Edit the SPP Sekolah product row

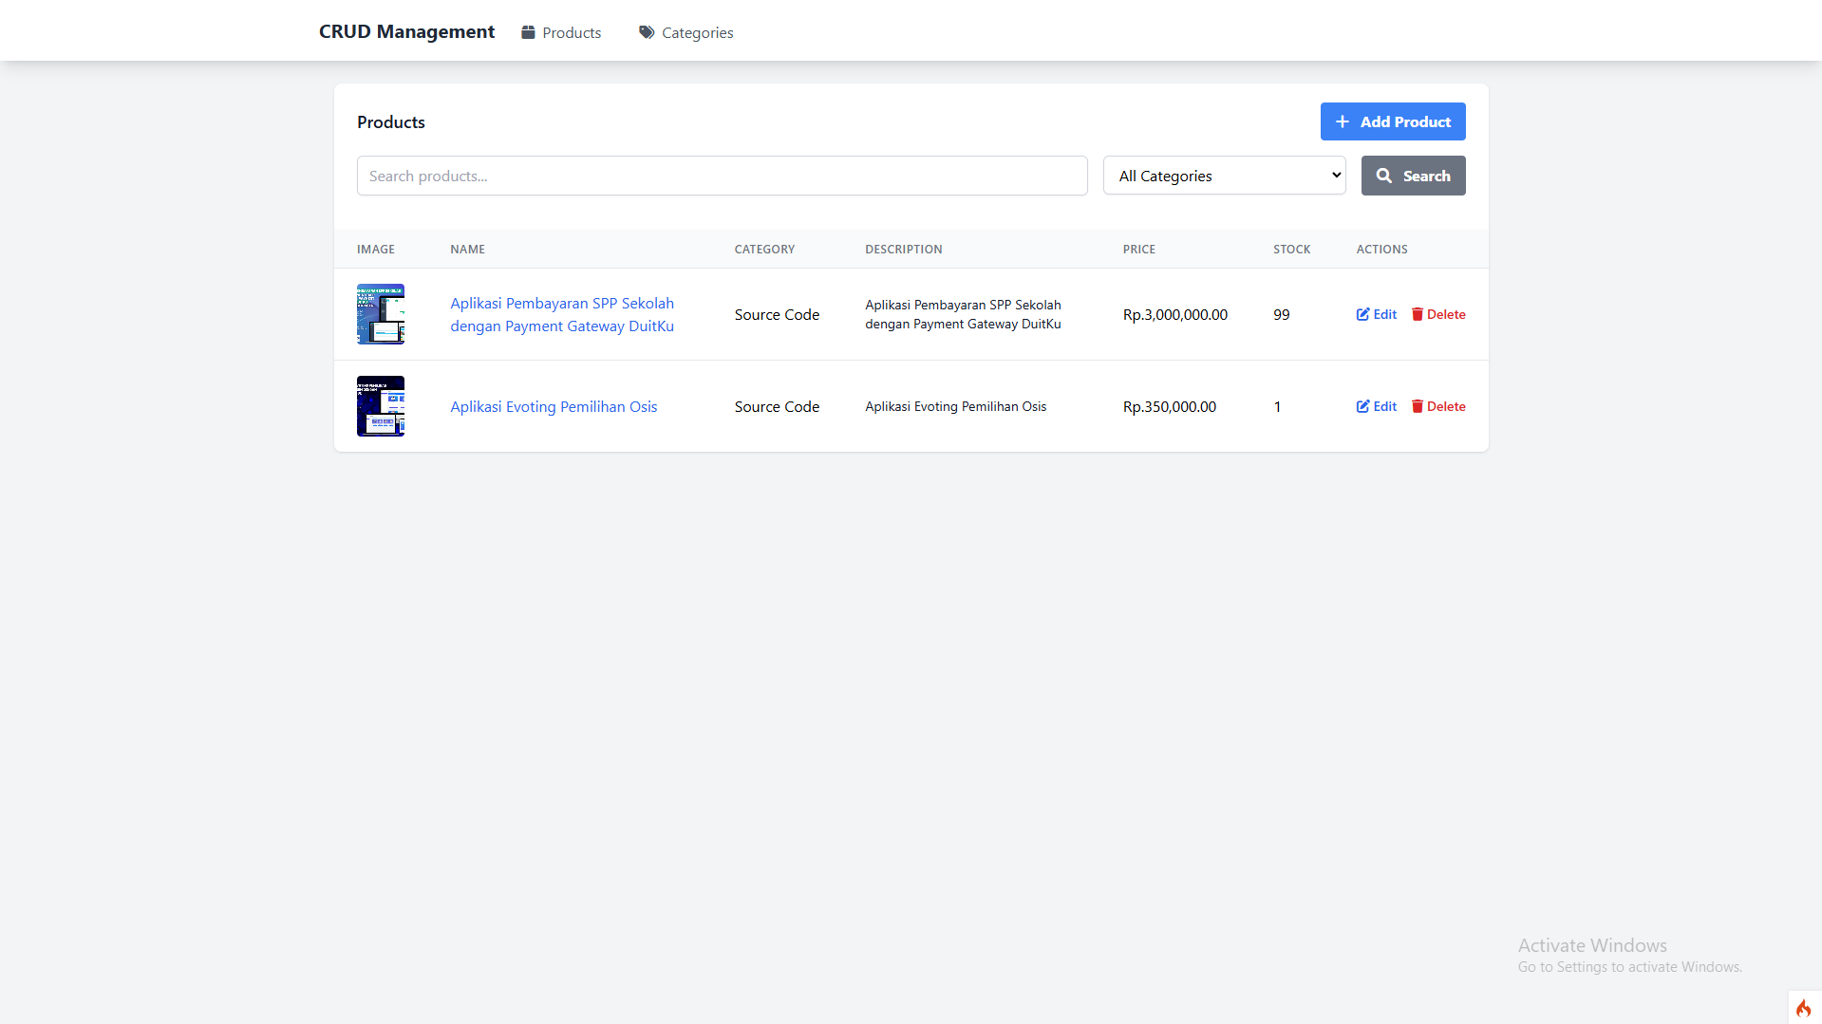click(1377, 314)
